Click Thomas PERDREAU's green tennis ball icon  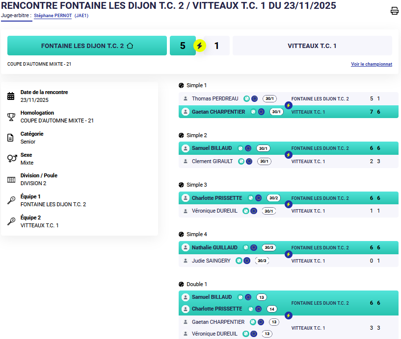[x=247, y=98]
